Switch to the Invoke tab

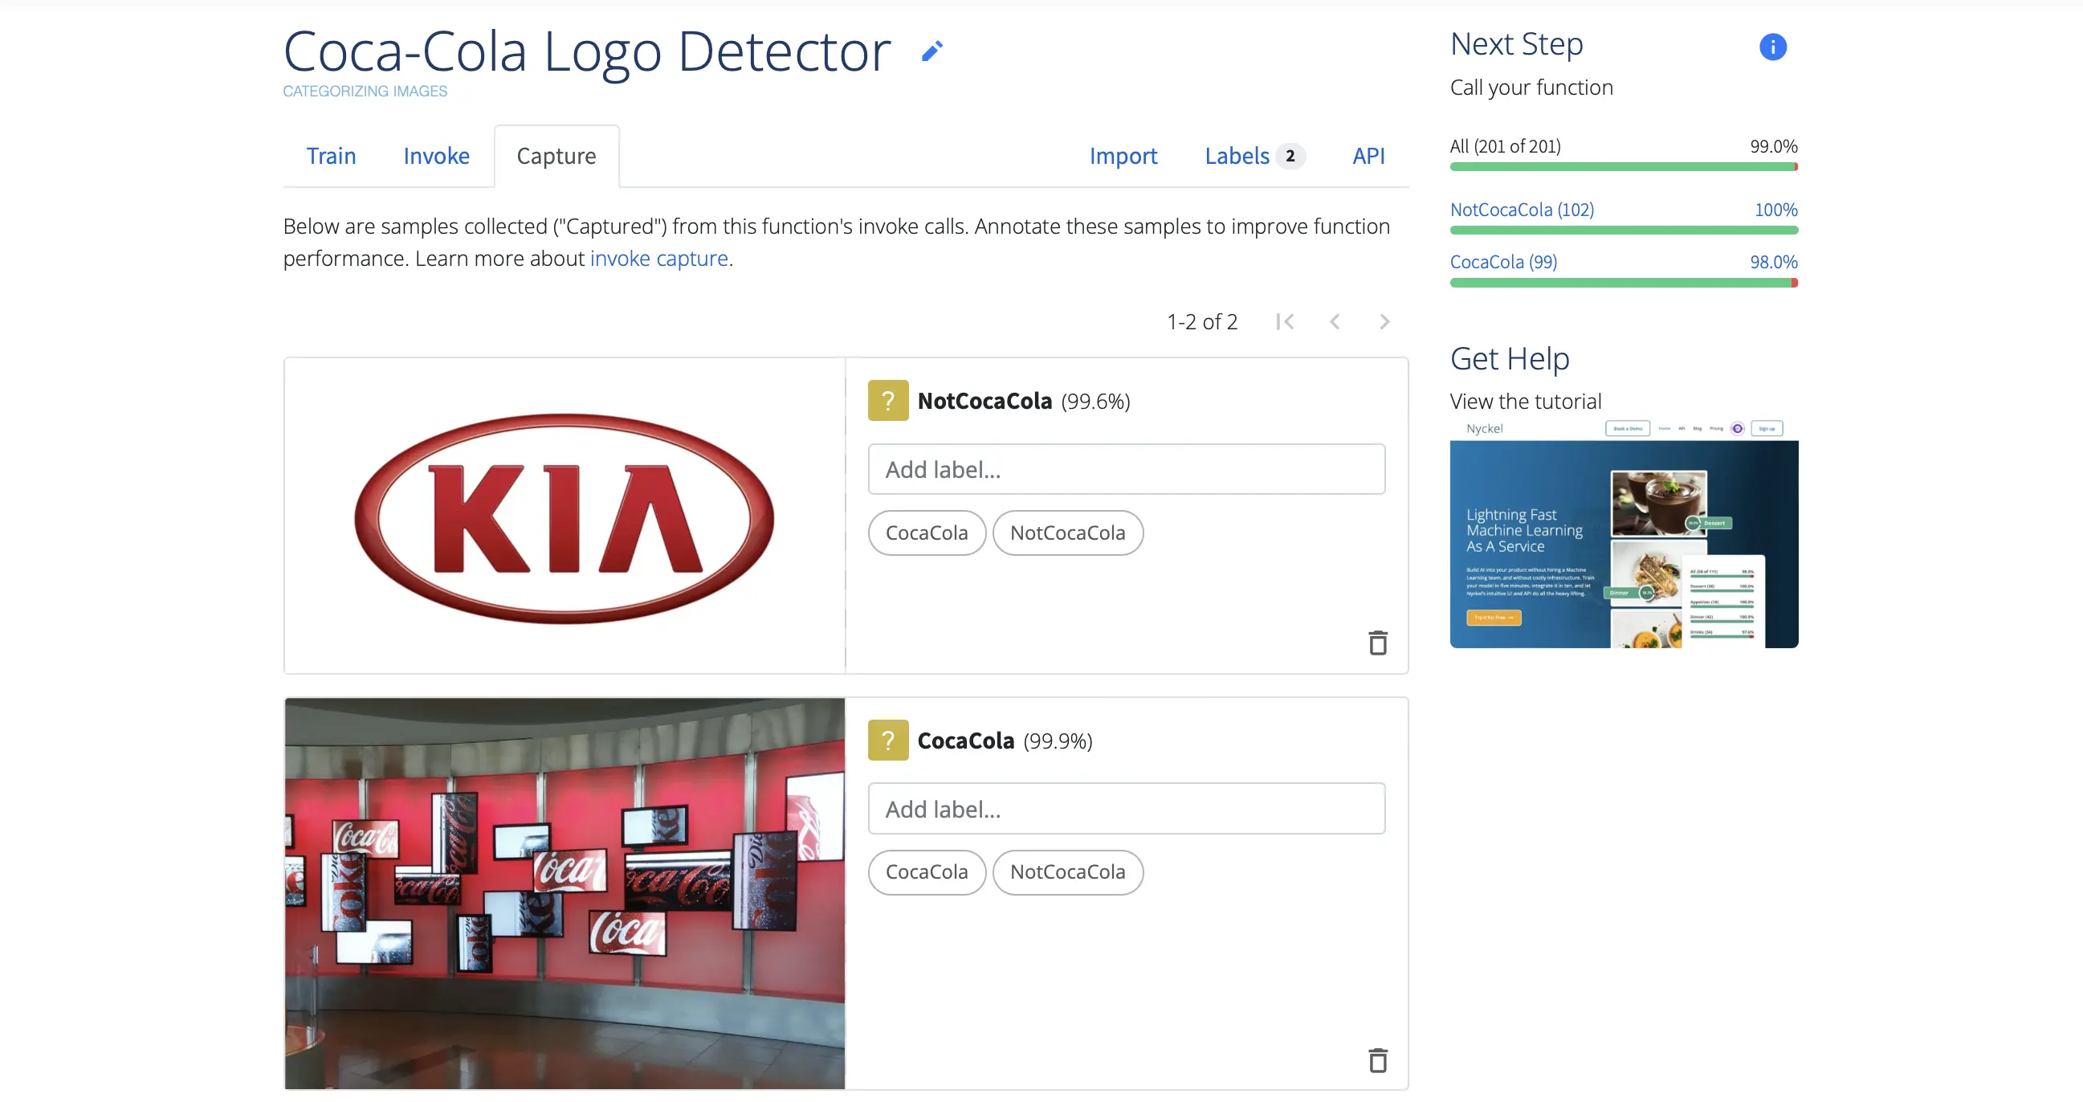436,156
